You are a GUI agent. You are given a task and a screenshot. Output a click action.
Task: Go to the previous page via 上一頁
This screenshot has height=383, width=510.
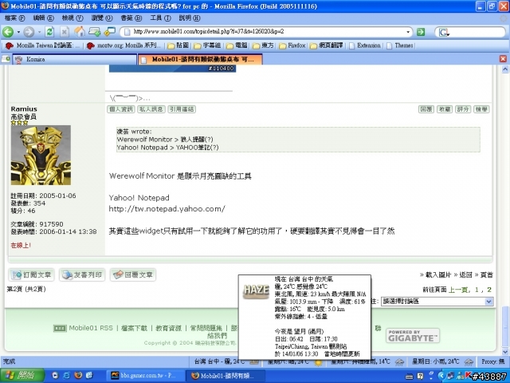tap(458, 290)
